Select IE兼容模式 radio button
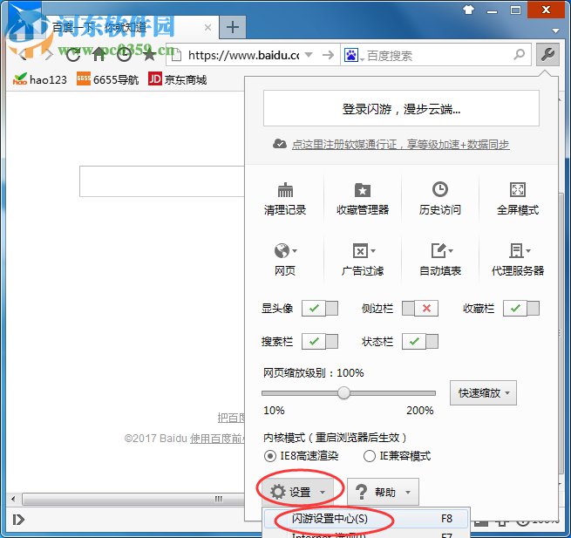This screenshot has height=538, width=571. (370, 456)
